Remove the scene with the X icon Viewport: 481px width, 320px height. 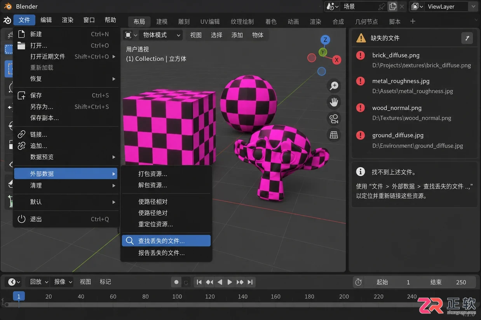pos(402,7)
